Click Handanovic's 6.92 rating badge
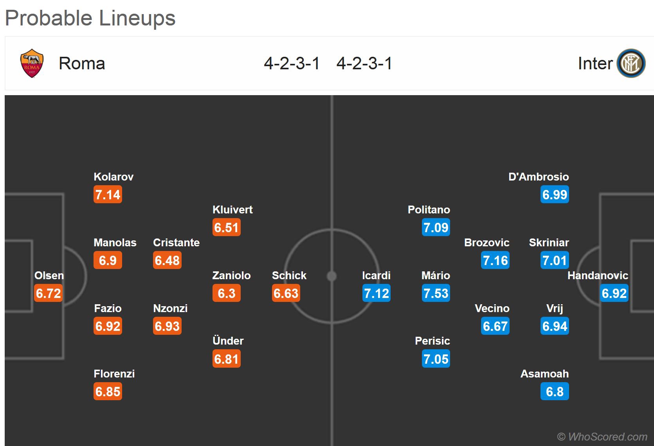This screenshot has width=654, height=446. (x=614, y=293)
